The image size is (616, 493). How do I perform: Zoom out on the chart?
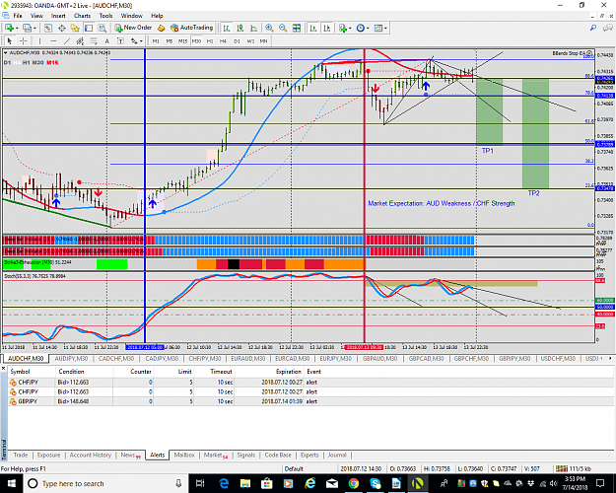pyautogui.click(x=283, y=28)
